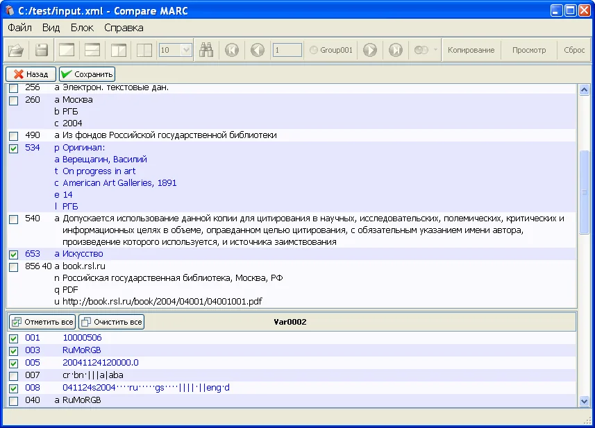Open the dropdown showing value 10
The height and width of the screenshot is (428, 595).
[x=185, y=50]
